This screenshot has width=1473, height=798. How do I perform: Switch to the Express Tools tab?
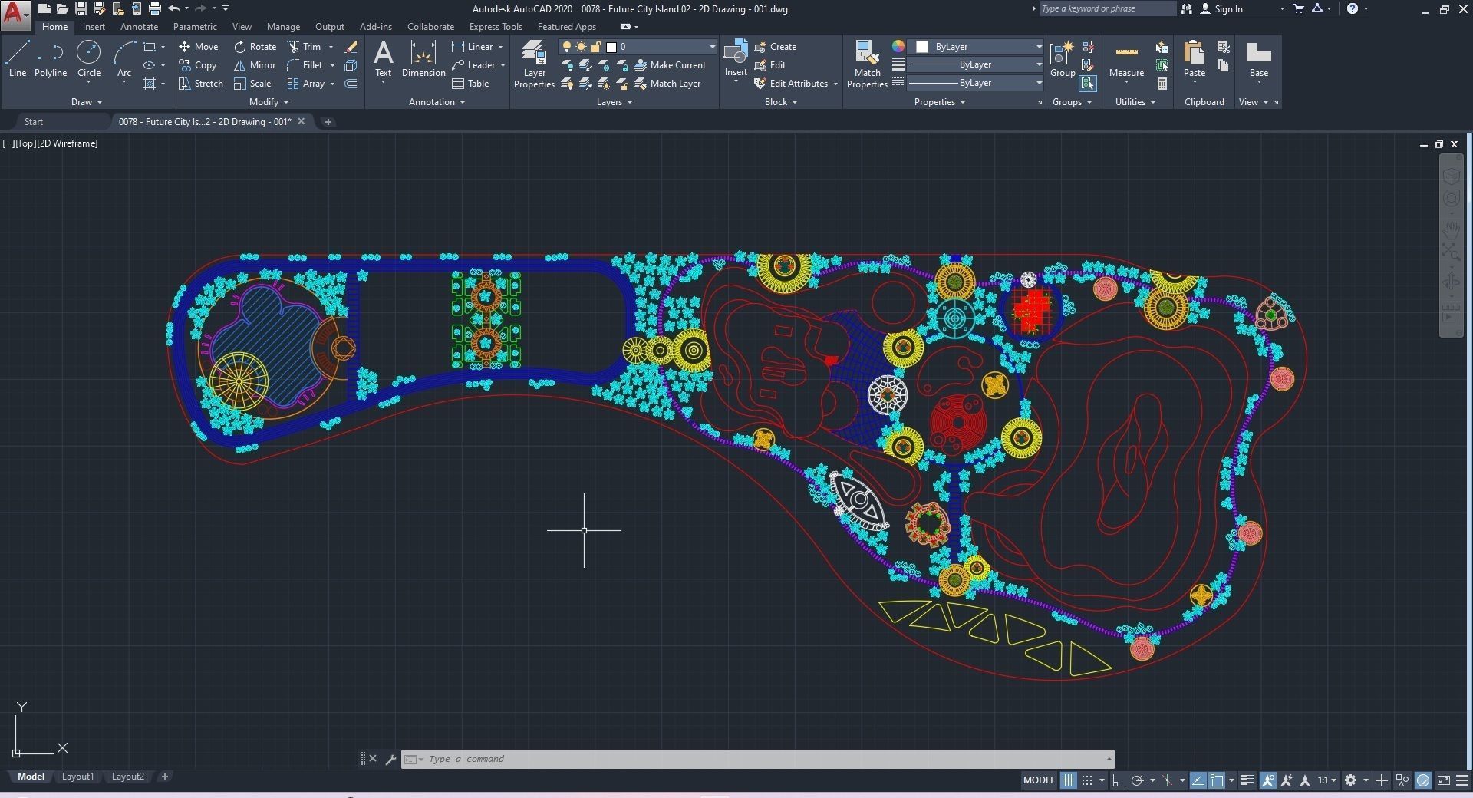[x=496, y=27]
